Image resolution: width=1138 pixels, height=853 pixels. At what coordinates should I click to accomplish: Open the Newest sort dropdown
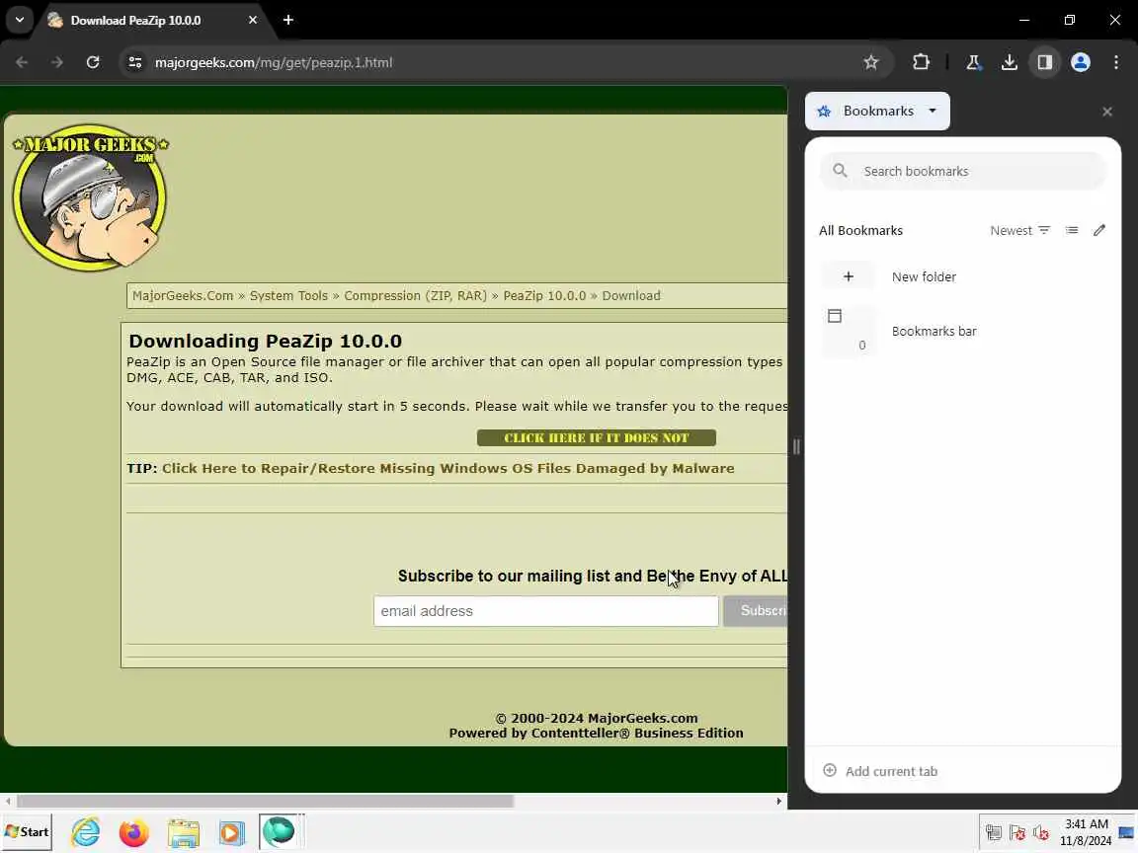1019,231
